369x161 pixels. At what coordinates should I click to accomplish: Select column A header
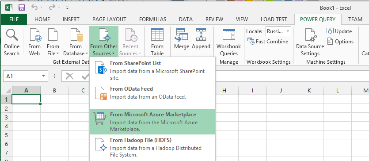click(27, 91)
